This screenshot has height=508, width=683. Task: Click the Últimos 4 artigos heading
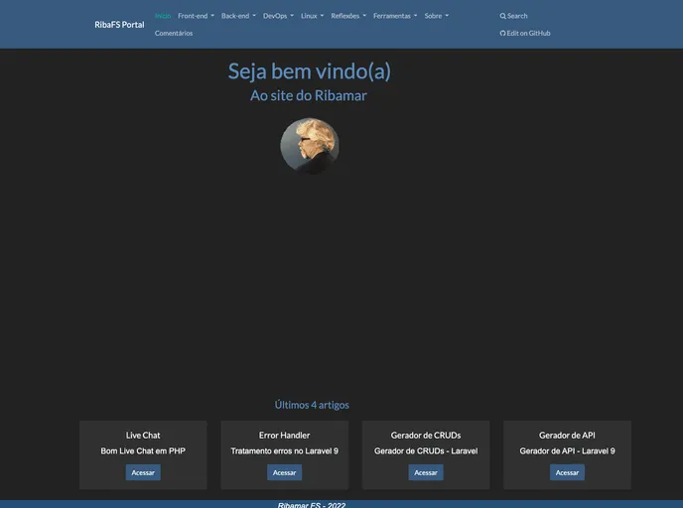pos(312,405)
